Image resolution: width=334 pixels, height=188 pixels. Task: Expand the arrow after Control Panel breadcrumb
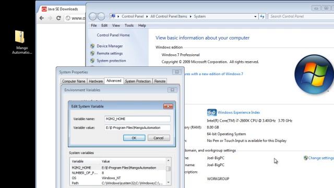[x=147, y=16]
